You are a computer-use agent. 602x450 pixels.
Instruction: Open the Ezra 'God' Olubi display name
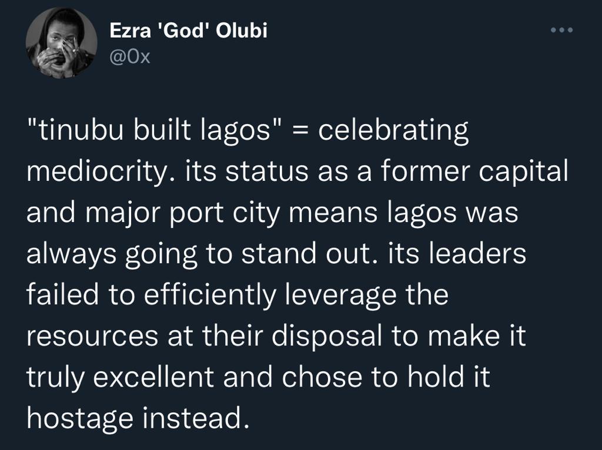pos(189,31)
